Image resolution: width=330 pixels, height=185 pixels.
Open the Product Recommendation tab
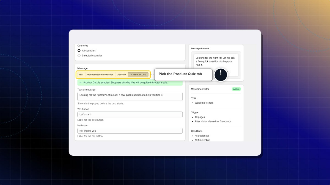coord(100,75)
